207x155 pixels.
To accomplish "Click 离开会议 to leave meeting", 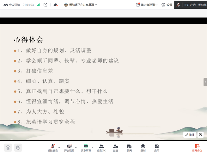I will click(197, 148).
